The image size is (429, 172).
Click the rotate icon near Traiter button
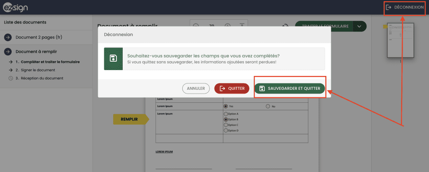coord(285,26)
